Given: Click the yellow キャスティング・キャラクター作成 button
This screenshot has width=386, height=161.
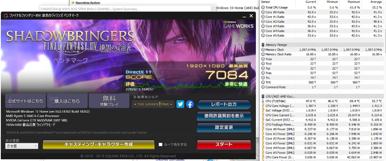Looking at the screenshot, I should (x=98, y=144).
